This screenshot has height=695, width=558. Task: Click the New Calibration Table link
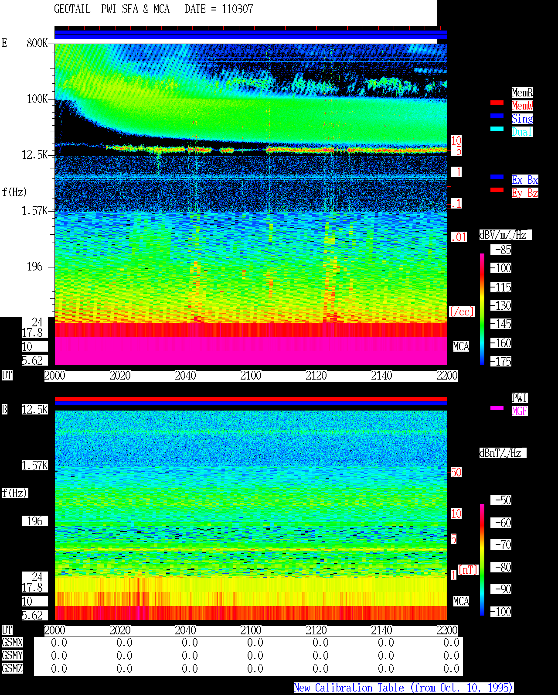404,688
